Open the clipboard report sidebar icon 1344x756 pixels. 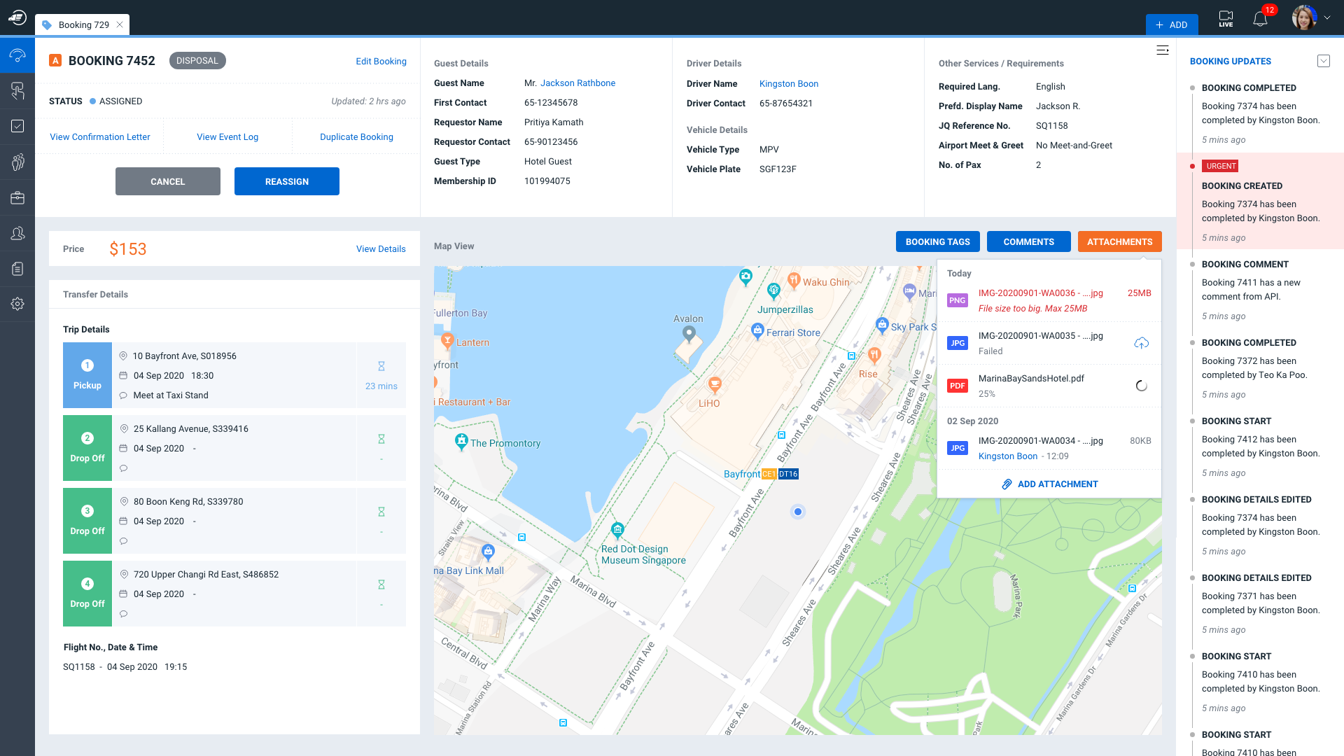click(x=17, y=269)
